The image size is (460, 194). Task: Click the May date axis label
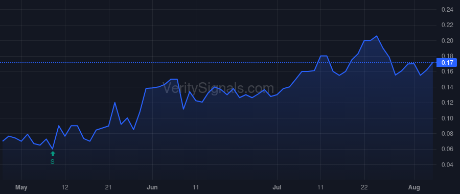pos(21,187)
